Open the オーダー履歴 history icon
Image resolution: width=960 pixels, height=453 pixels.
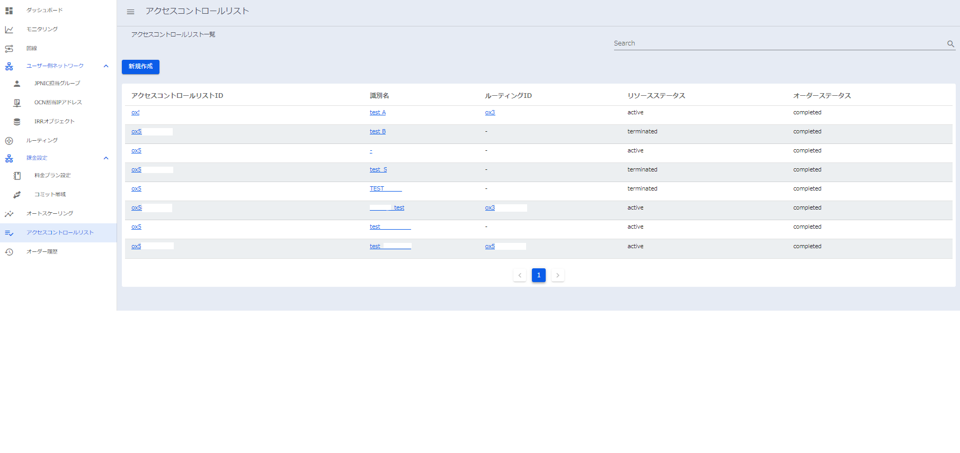(x=9, y=252)
